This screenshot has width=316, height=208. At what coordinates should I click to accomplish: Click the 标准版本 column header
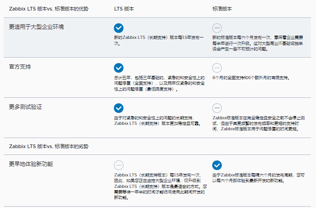coord(223,9)
